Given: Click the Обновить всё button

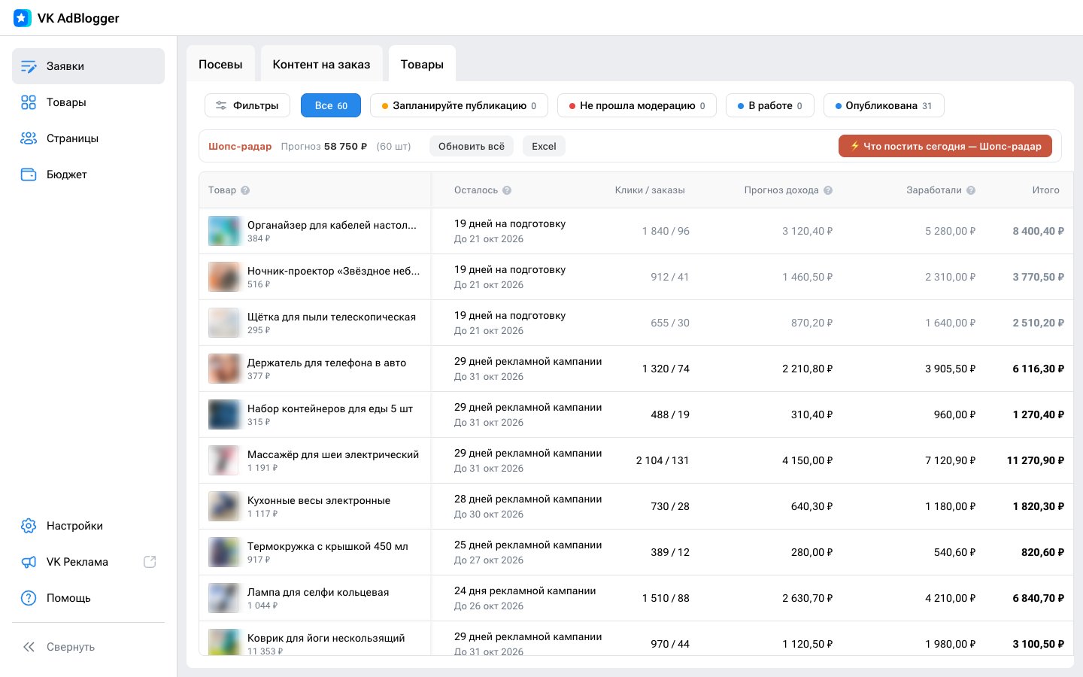Looking at the screenshot, I should [472, 146].
